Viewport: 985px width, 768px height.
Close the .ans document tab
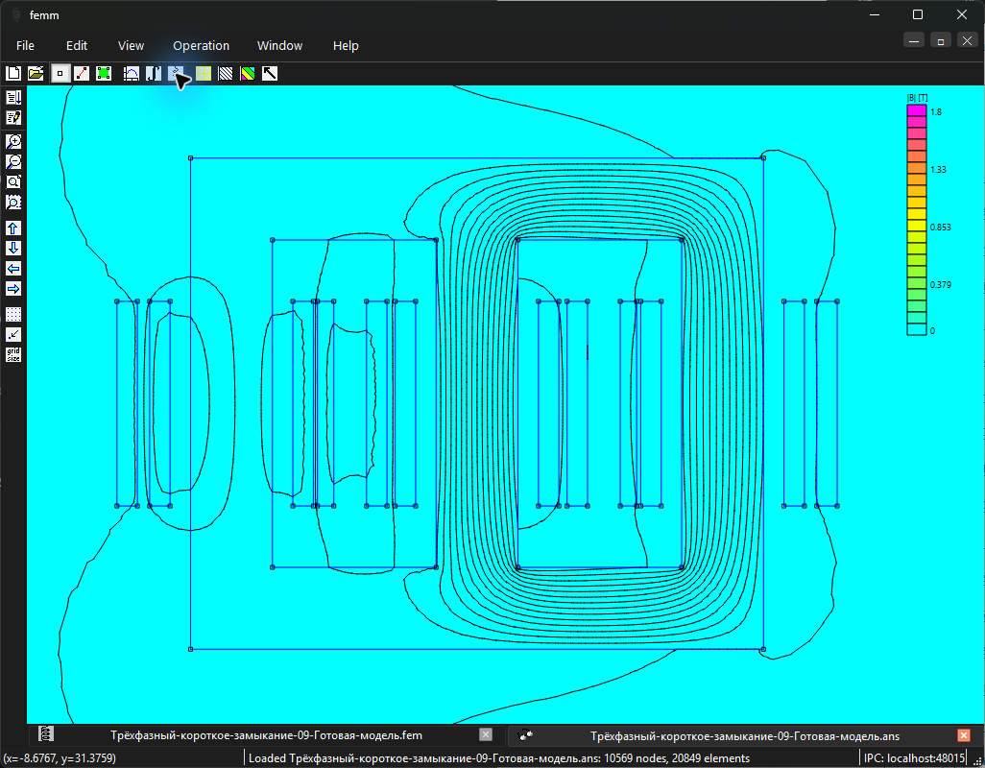964,734
